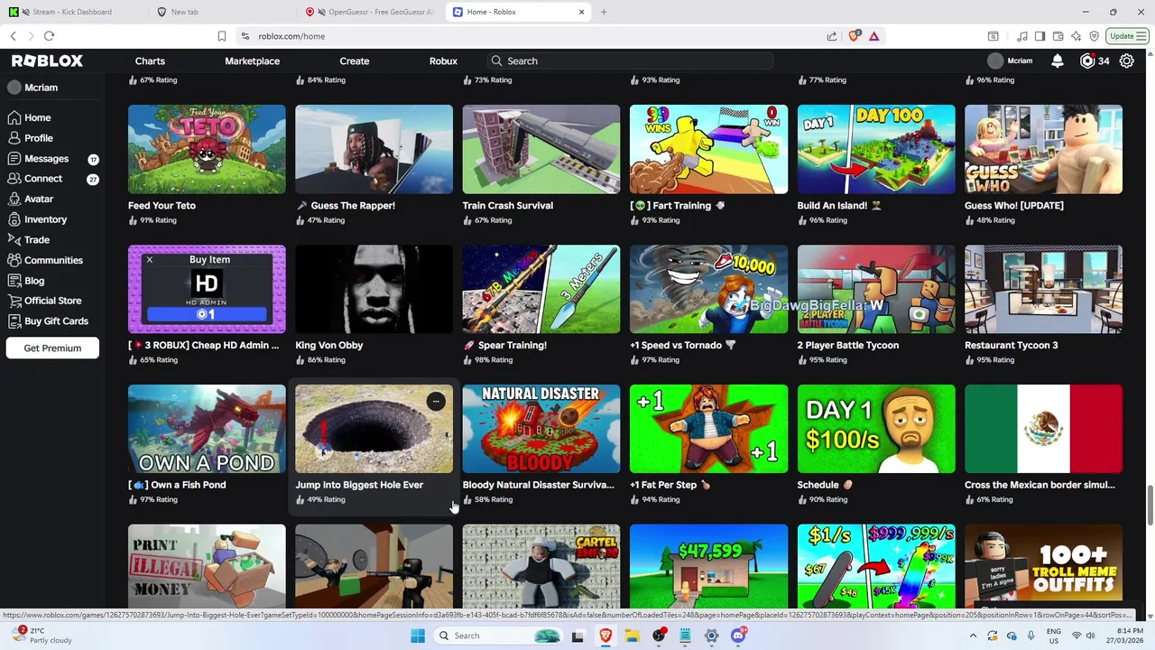This screenshot has width=1155, height=650.
Task: Click the Roblox logo
Action: tap(47, 60)
